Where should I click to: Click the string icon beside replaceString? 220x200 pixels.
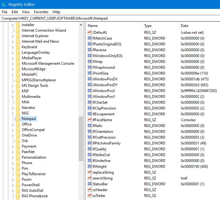coord(90,172)
